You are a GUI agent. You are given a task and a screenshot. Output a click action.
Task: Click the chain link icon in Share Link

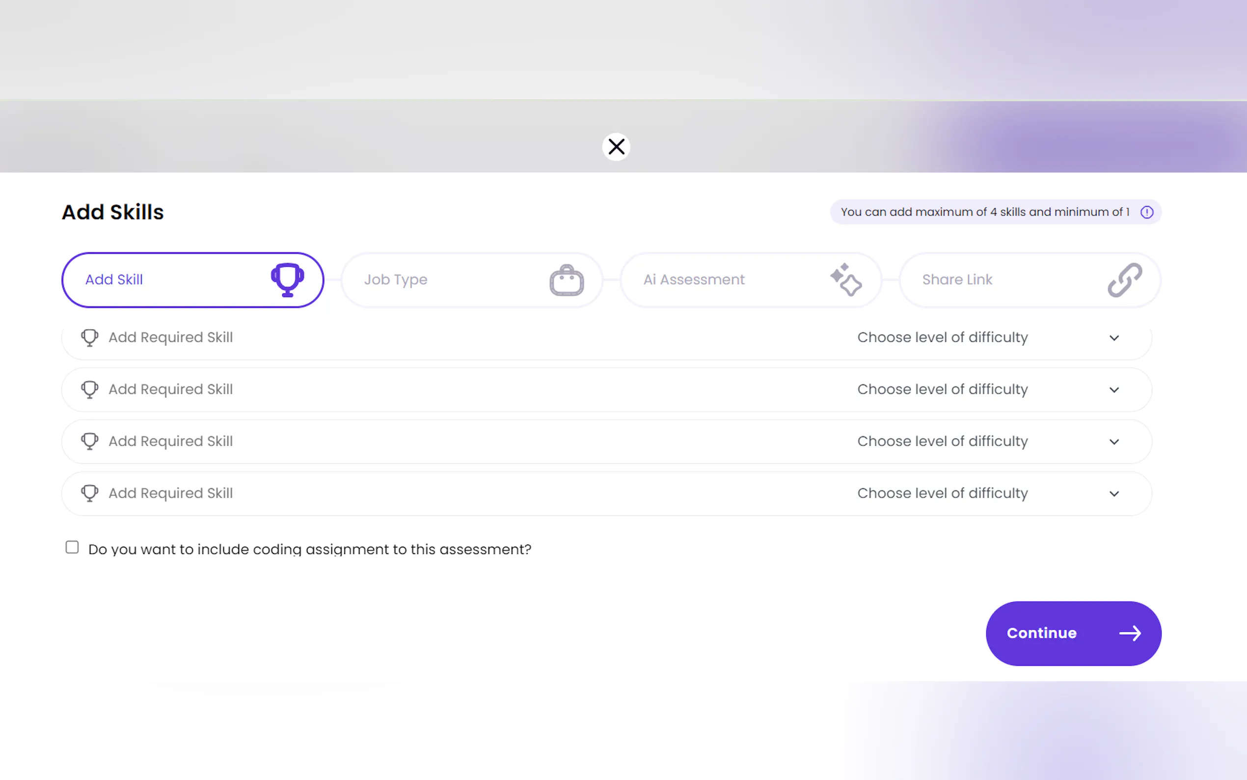[1124, 279]
